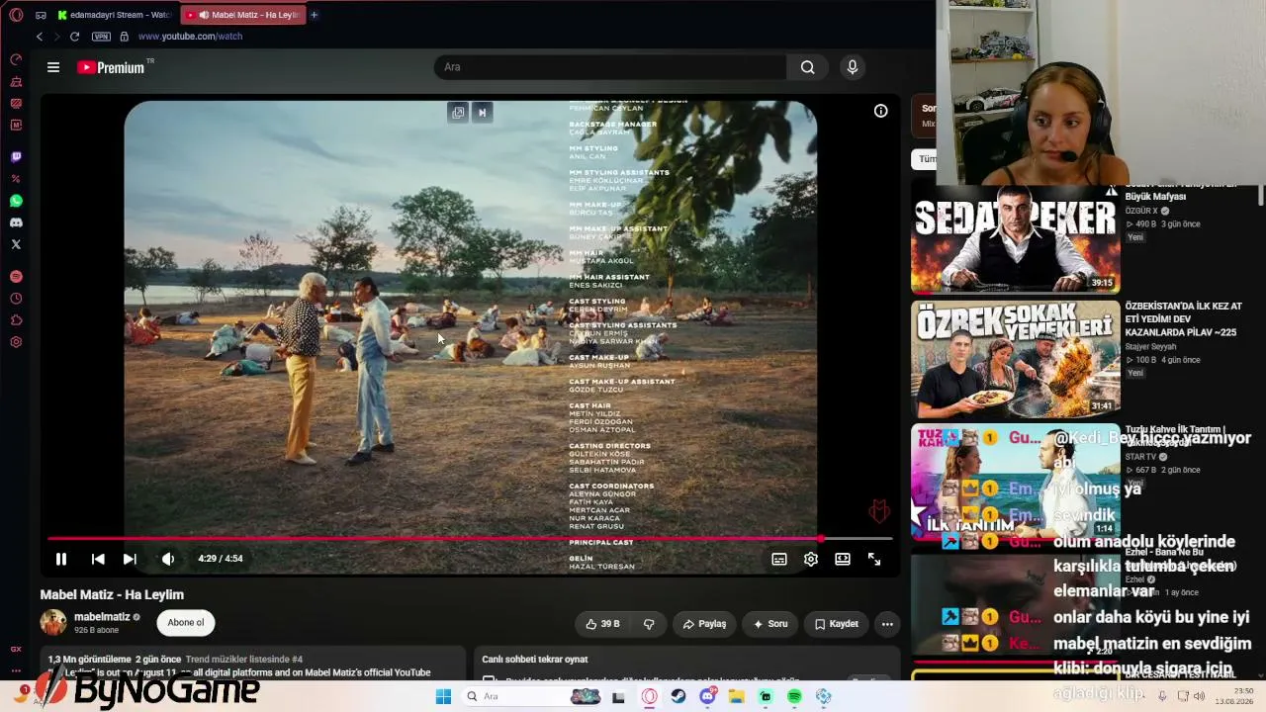The height and width of the screenshot is (712, 1266).
Task: Open Discord in the Opera sidebar
Action: (x=16, y=222)
